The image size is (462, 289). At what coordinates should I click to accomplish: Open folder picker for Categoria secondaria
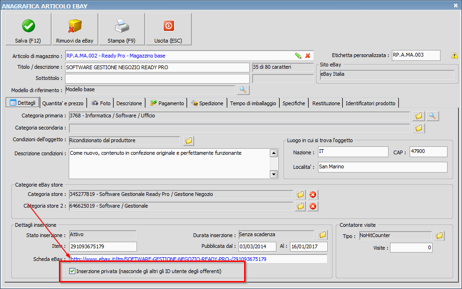tap(419, 128)
